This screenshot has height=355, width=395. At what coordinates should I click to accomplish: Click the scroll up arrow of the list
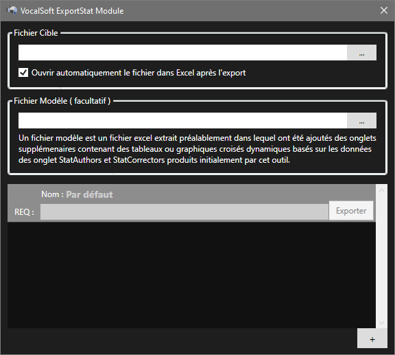[381, 190]
